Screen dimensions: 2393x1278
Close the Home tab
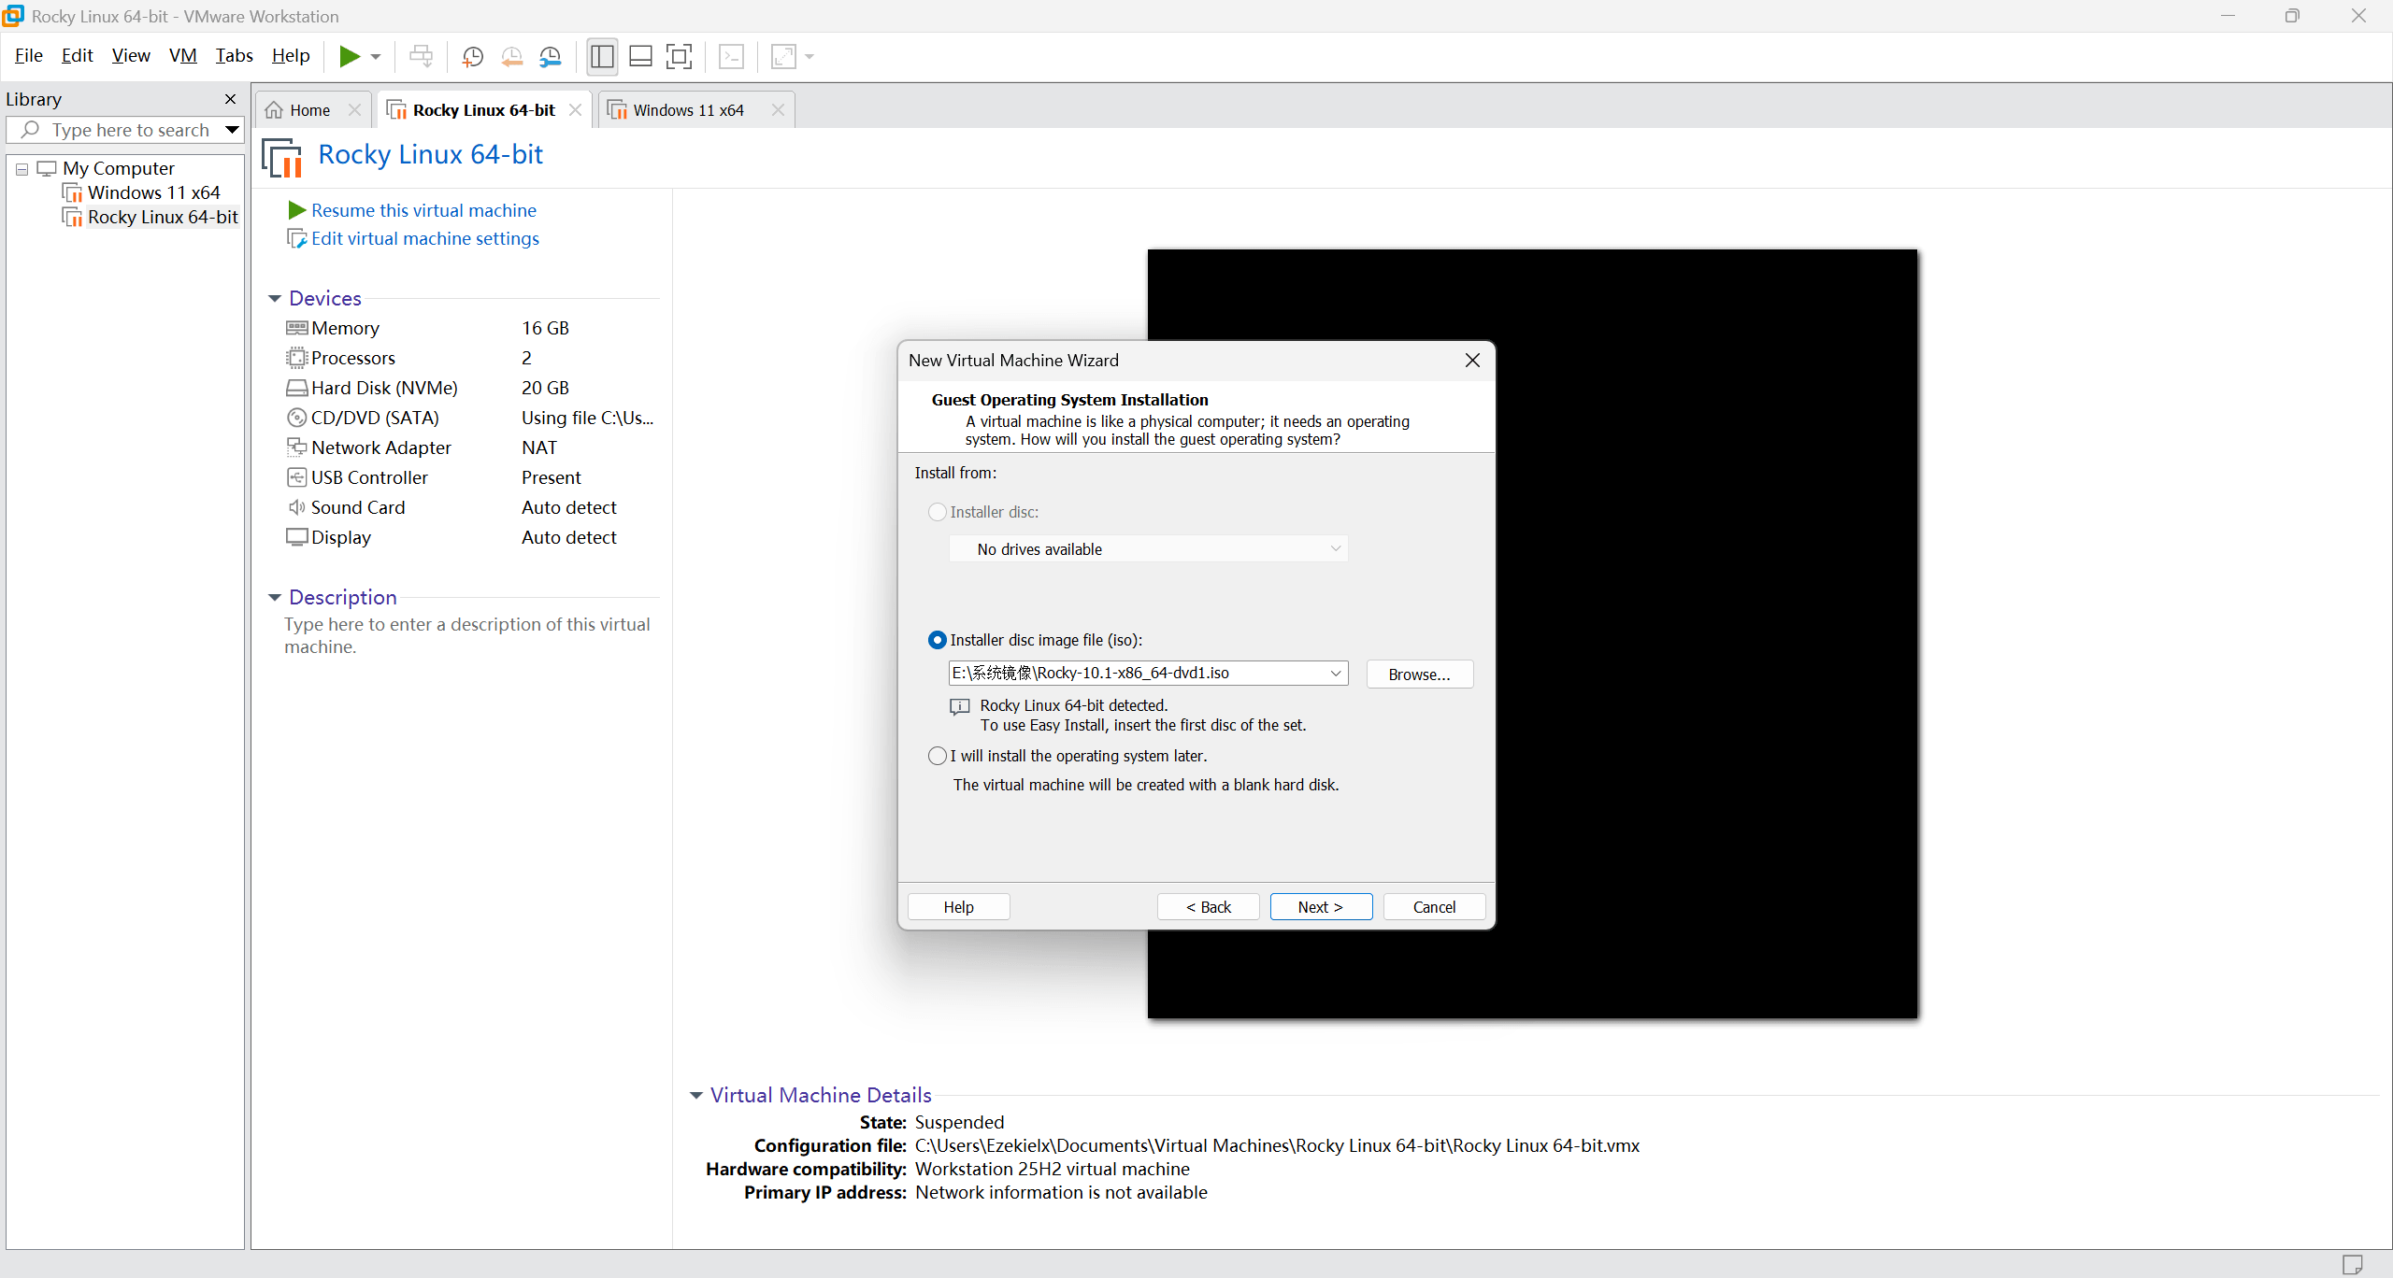pyautogui.click(x=354, y=110)
